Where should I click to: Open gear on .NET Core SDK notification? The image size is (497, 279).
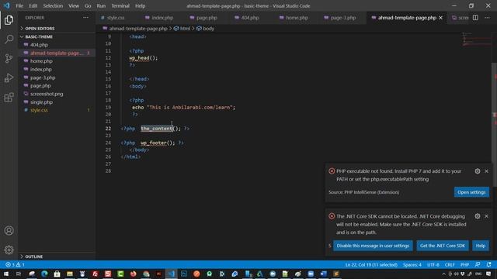(478, 216)
